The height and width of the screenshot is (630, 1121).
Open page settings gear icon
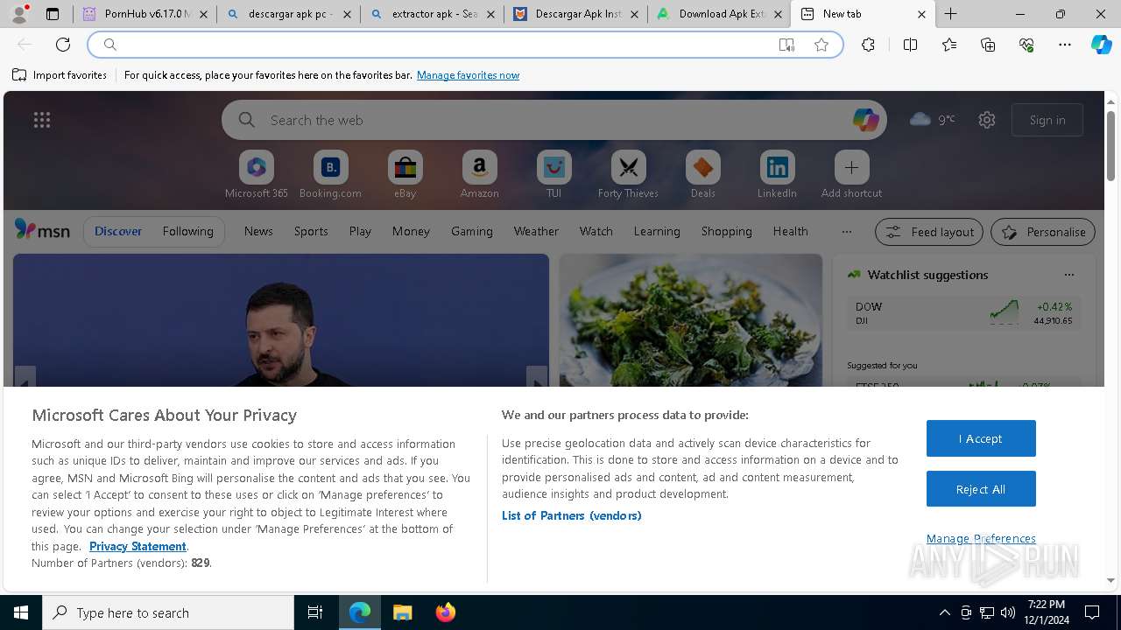click(x=987, y=120)
